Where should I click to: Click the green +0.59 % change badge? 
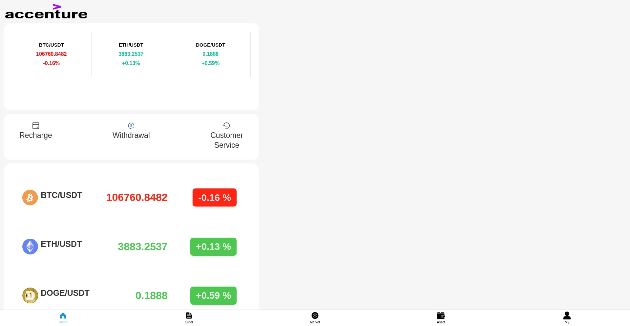213,295
